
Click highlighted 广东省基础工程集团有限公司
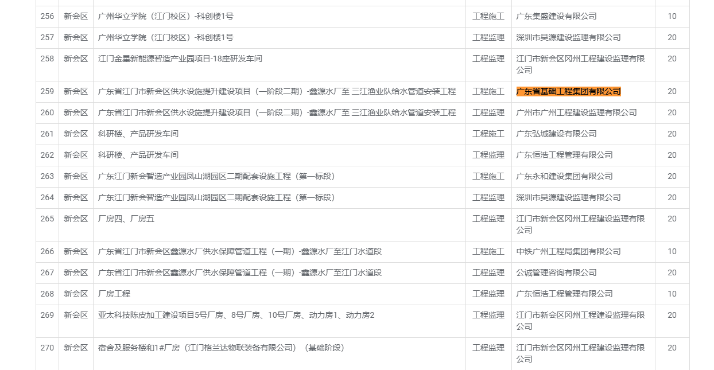click(568, 91)
